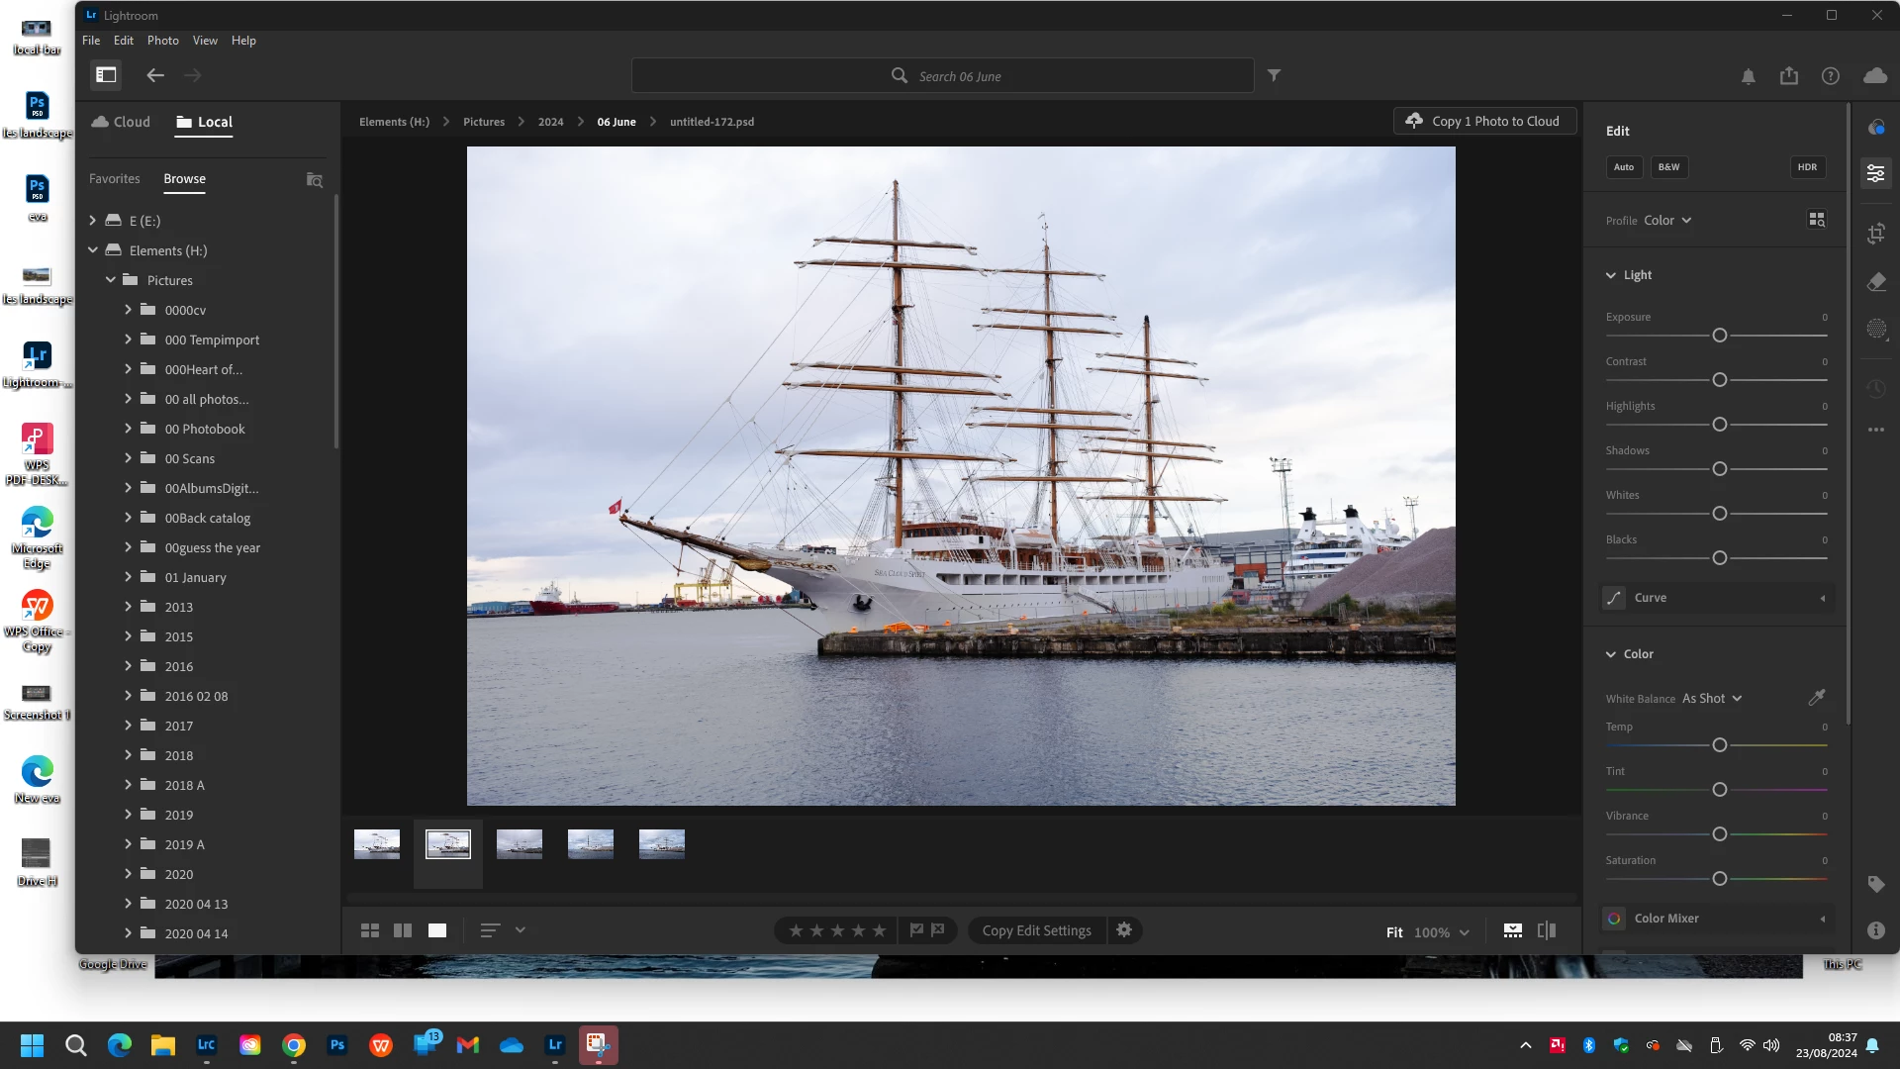Open the Photo menu
1900x1069 pixels.
162,41
